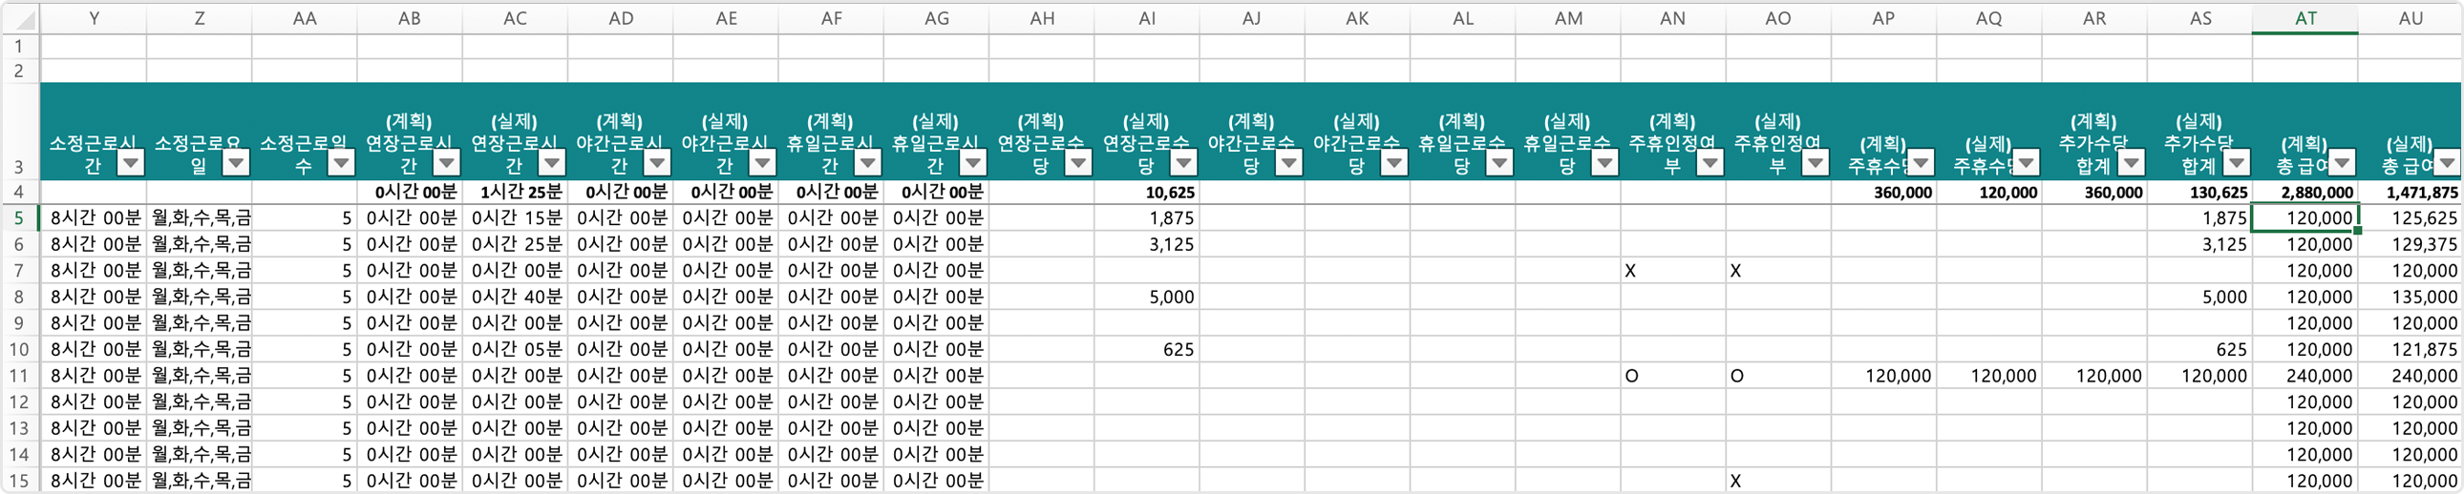Click filter arrow in column AP header
Viewport: 2464px width, 494px height.
click(x=1920, y=163)
